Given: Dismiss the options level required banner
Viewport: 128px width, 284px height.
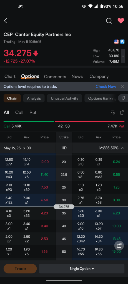Looking at the screenshot, I should pos(123,87).
